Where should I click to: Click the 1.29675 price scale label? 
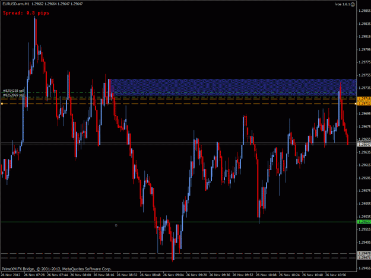click(x=364, y=127)
